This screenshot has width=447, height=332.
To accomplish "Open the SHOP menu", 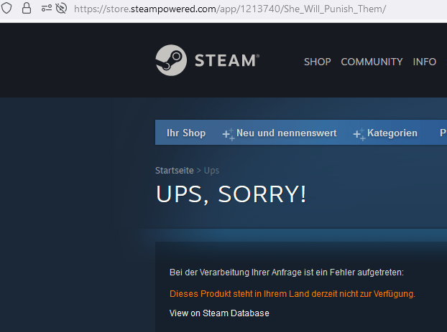I will coord(318,62).
